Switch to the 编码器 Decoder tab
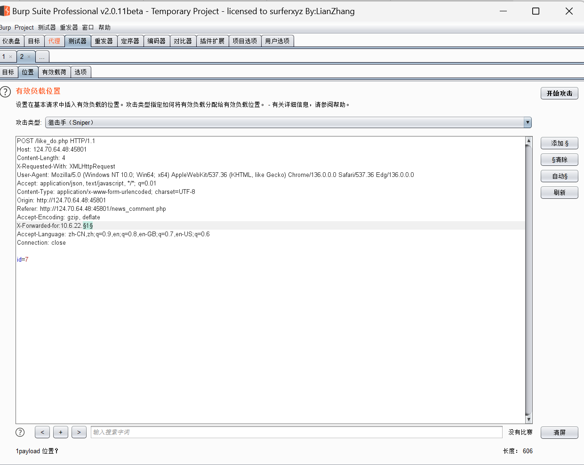Viewport: 584px width, 465px height. tap(157, 41)
